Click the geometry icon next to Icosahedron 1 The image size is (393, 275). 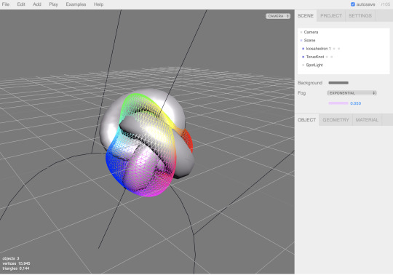pyautogui.click(x=334, y=49)
